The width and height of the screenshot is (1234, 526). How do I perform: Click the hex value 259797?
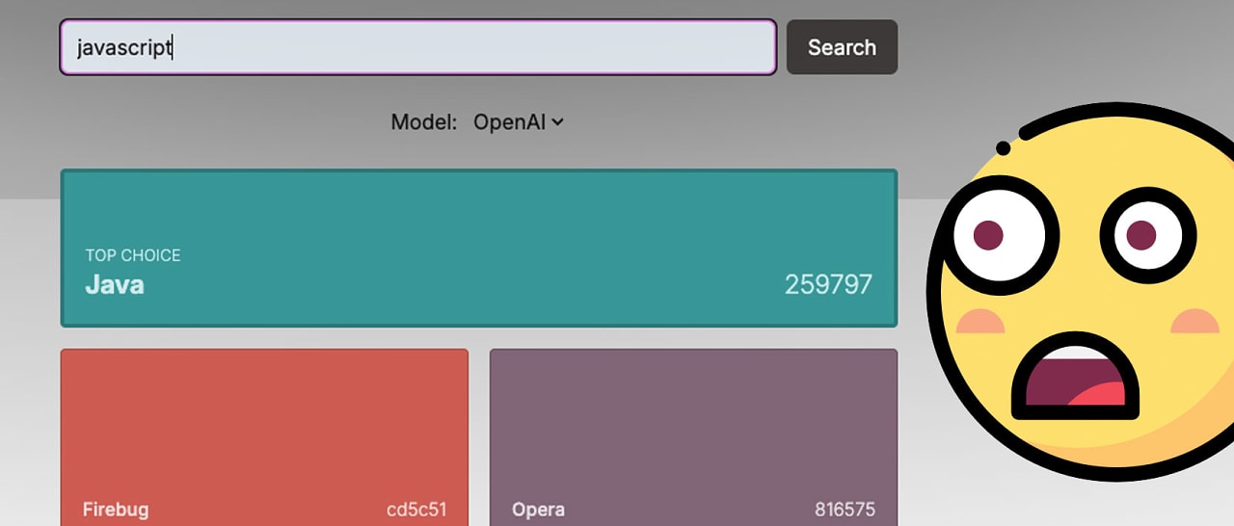[x=828, y=284]
